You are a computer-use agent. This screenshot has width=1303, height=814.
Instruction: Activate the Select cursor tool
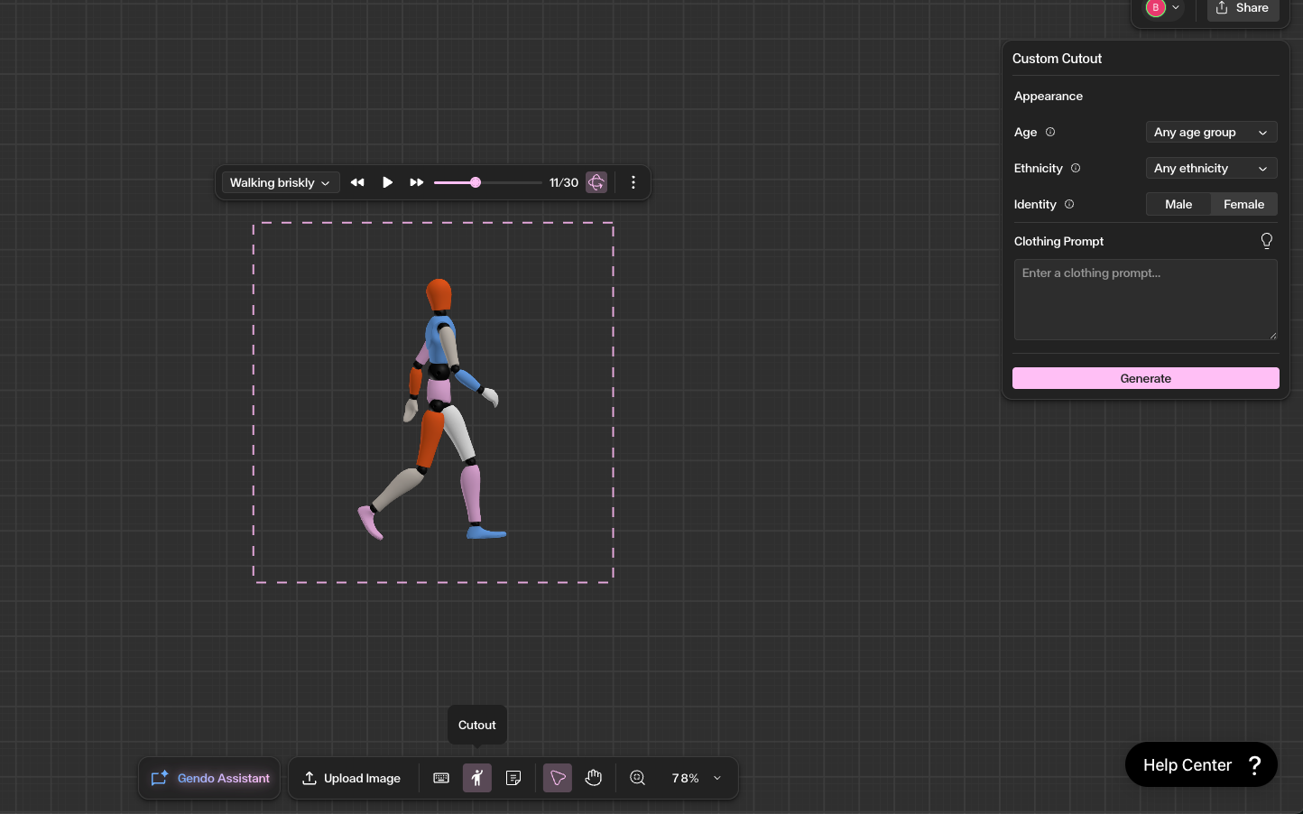coord(557,778)
